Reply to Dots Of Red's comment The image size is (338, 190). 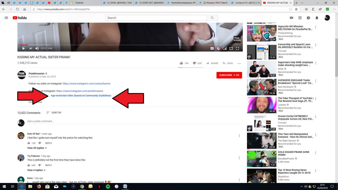click(x=48, y=143)
